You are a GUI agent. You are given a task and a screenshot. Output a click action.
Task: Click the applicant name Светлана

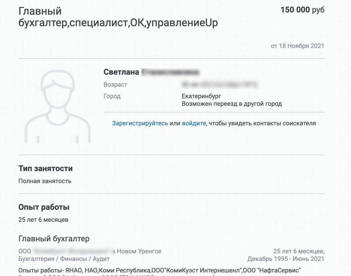tap(121, 72)
